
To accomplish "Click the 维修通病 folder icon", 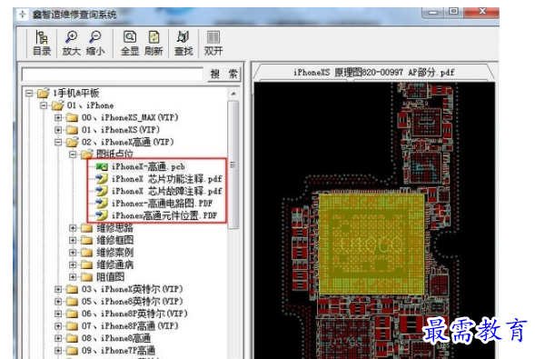I will (86, 264).
